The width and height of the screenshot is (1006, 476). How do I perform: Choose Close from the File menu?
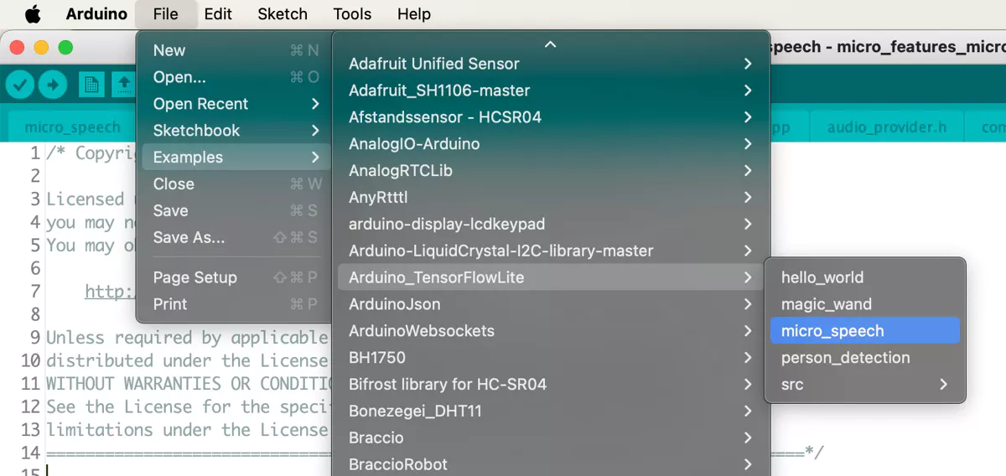235,184
